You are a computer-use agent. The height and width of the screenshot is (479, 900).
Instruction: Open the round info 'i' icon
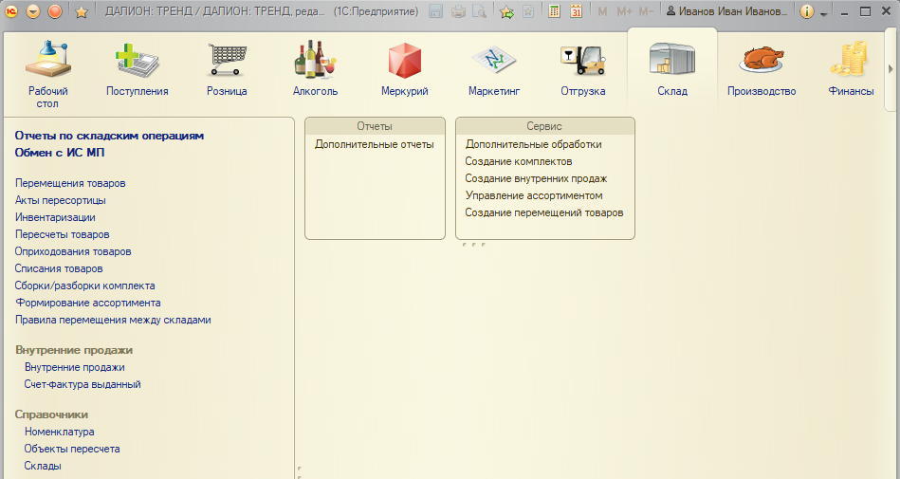[807, 11]
